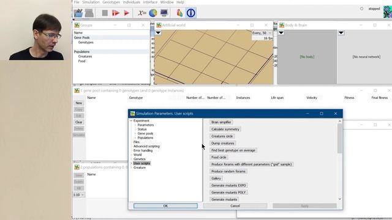Stop the simulation with the square button

point(105,13)
